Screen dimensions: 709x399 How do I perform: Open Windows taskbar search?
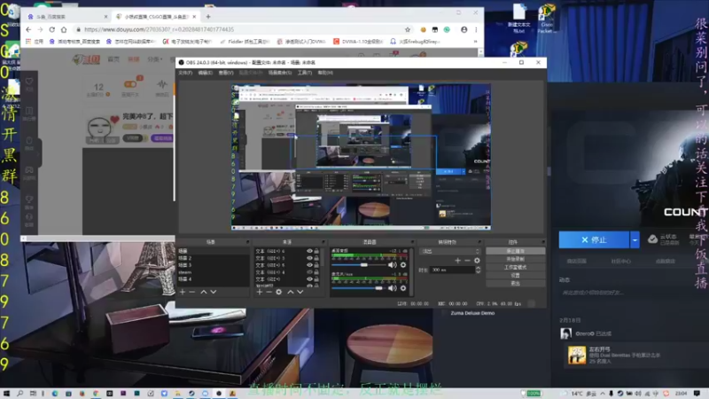pyautogui.click(x=19, y=394)
